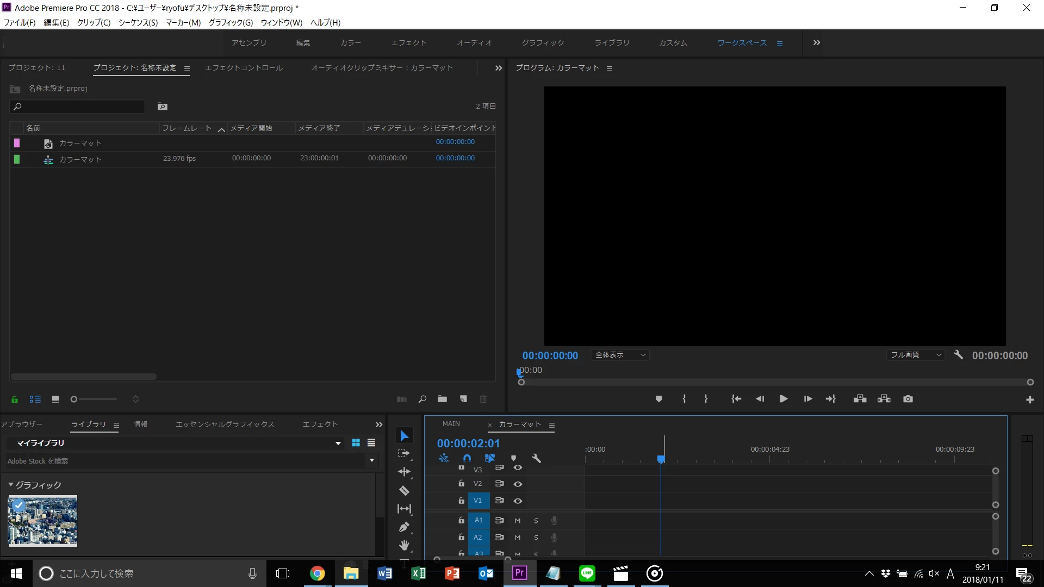
Task: Select the Hand tool
Action: click(x=404, y=545)
